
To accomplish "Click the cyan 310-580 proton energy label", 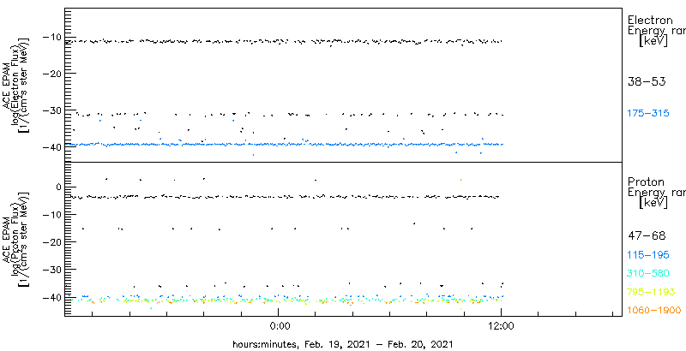I will coord(648,273).
